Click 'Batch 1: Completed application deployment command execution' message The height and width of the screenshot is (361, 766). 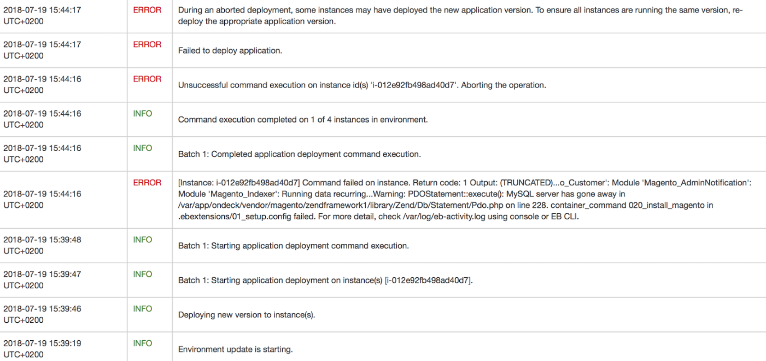pos(299,154)
